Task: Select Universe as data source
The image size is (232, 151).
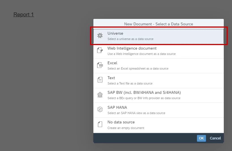Action: [x=158, y=36]
